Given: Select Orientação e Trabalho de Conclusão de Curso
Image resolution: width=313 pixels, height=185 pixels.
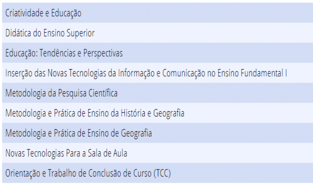Looking at the screenshot, I should click(157, 173).
